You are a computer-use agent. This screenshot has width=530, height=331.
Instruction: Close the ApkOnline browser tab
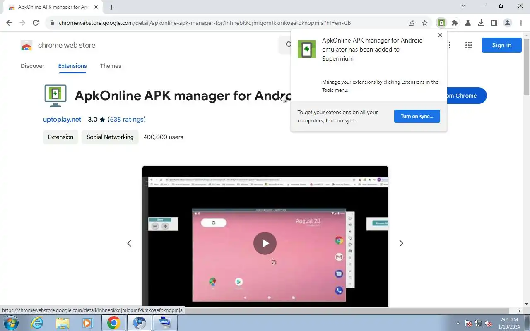pos(96,7)
